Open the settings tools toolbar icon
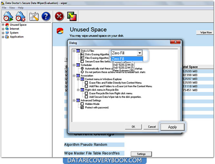This screenshot has height=164, width=215. point(34,16)
